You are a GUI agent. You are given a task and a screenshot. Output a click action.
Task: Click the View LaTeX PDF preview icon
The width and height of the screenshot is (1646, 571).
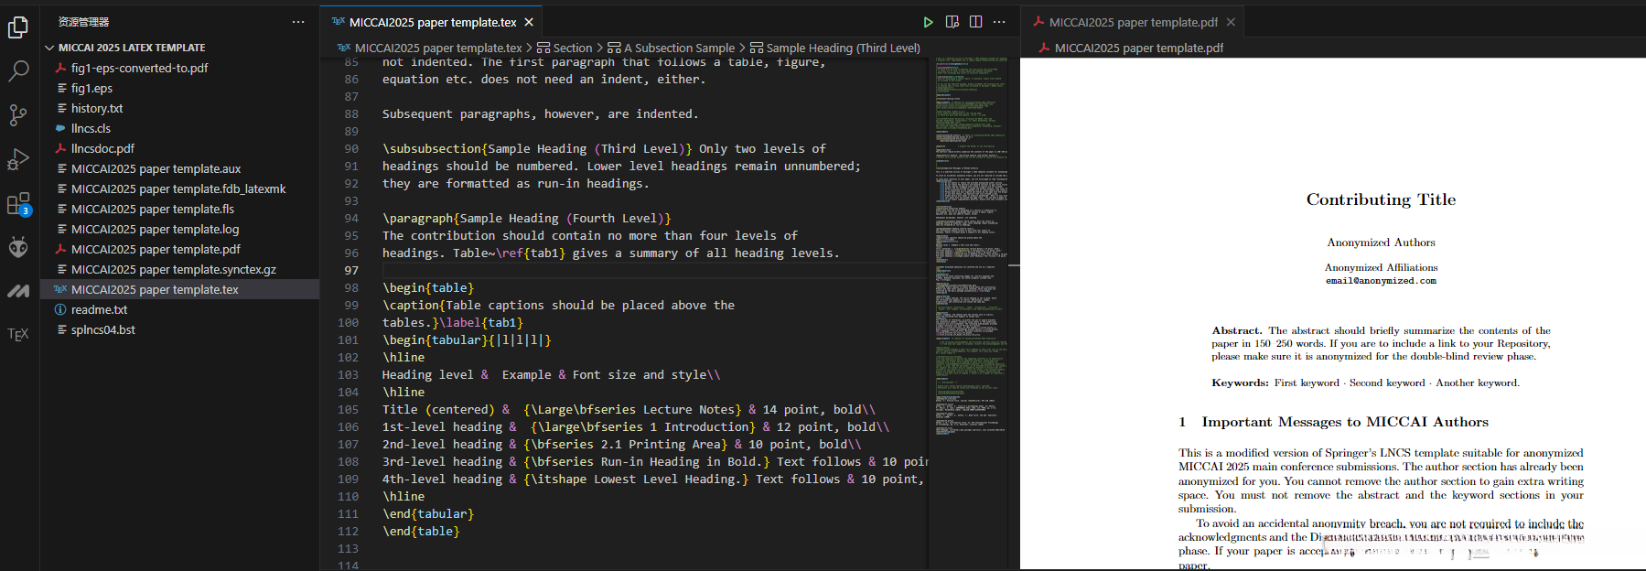click(952, 22)
